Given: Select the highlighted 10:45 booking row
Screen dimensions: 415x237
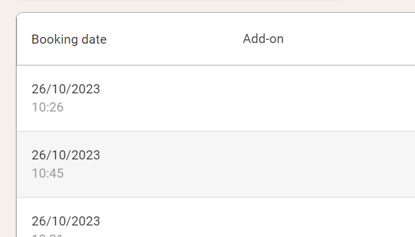Looking at the screenshot, I should 216,164.
